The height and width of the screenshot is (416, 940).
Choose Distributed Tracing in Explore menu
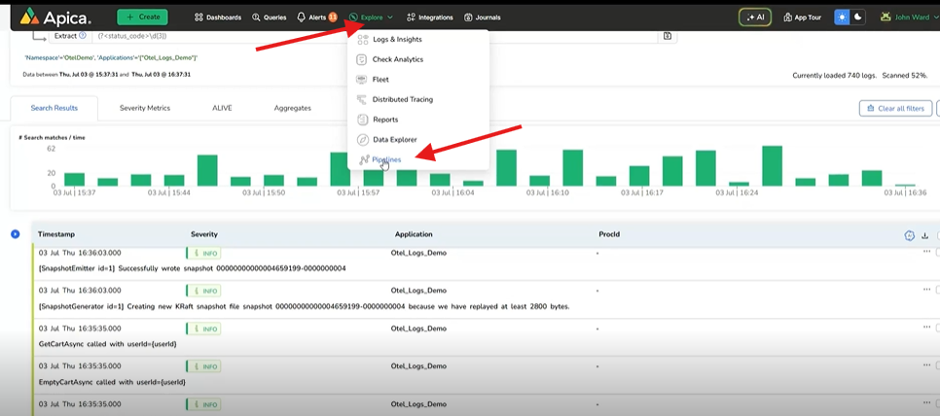[x=402, y=99]
